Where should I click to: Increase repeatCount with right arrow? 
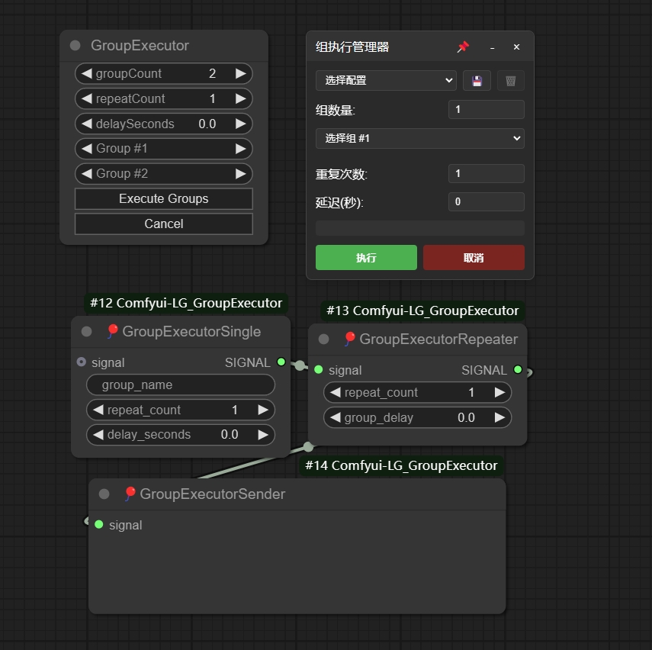(241, 98)
